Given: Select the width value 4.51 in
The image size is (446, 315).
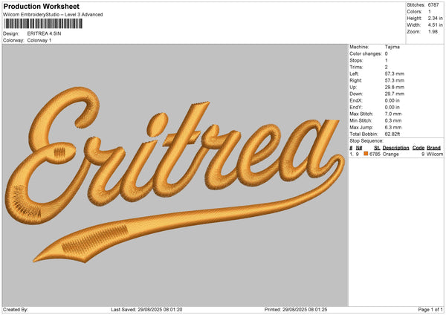Looking at the screenshot, I should (435, 25).
